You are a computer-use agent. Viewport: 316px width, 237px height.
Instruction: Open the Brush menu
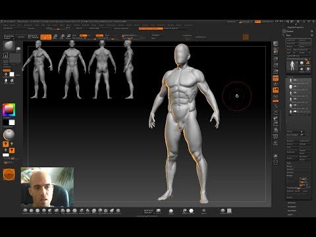coord(13,25)
